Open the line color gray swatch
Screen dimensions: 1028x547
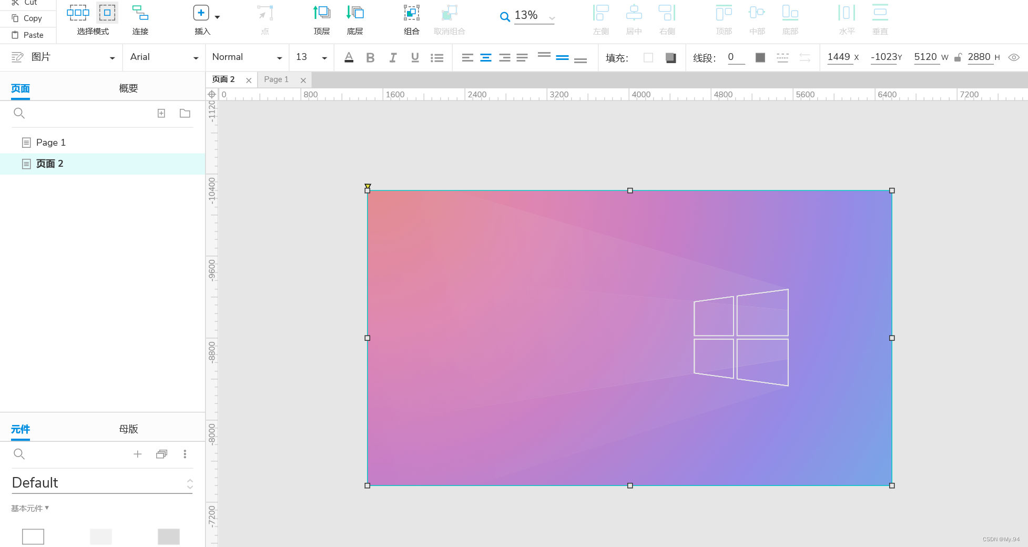click(x=760, y=57)
